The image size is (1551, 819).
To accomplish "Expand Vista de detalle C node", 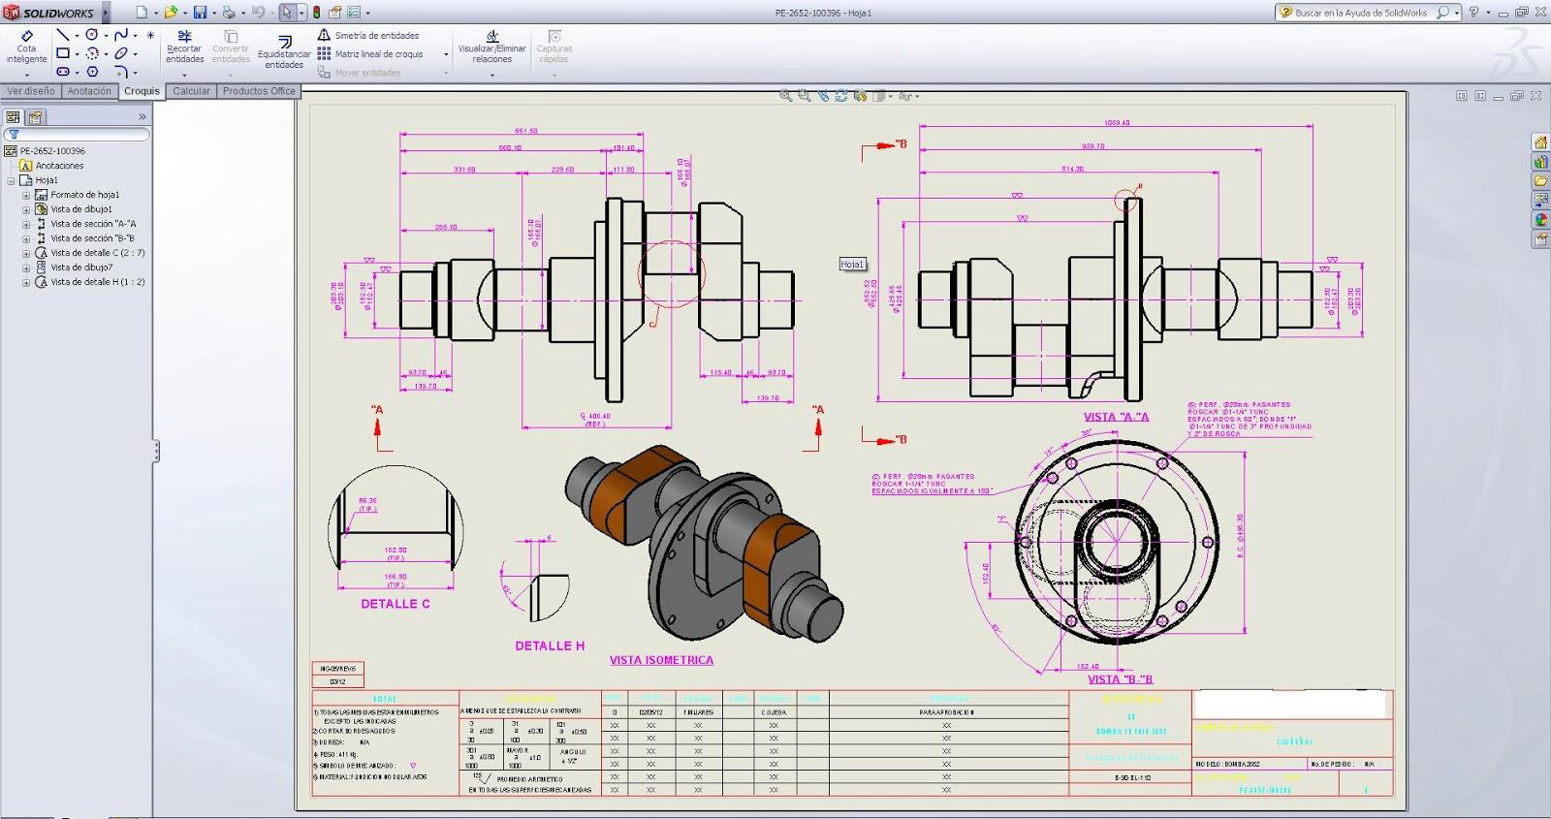I will (27, 253).
